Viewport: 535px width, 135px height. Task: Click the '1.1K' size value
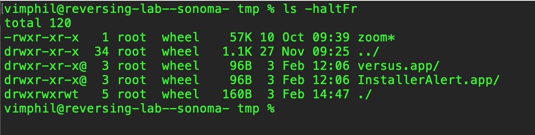237,51
